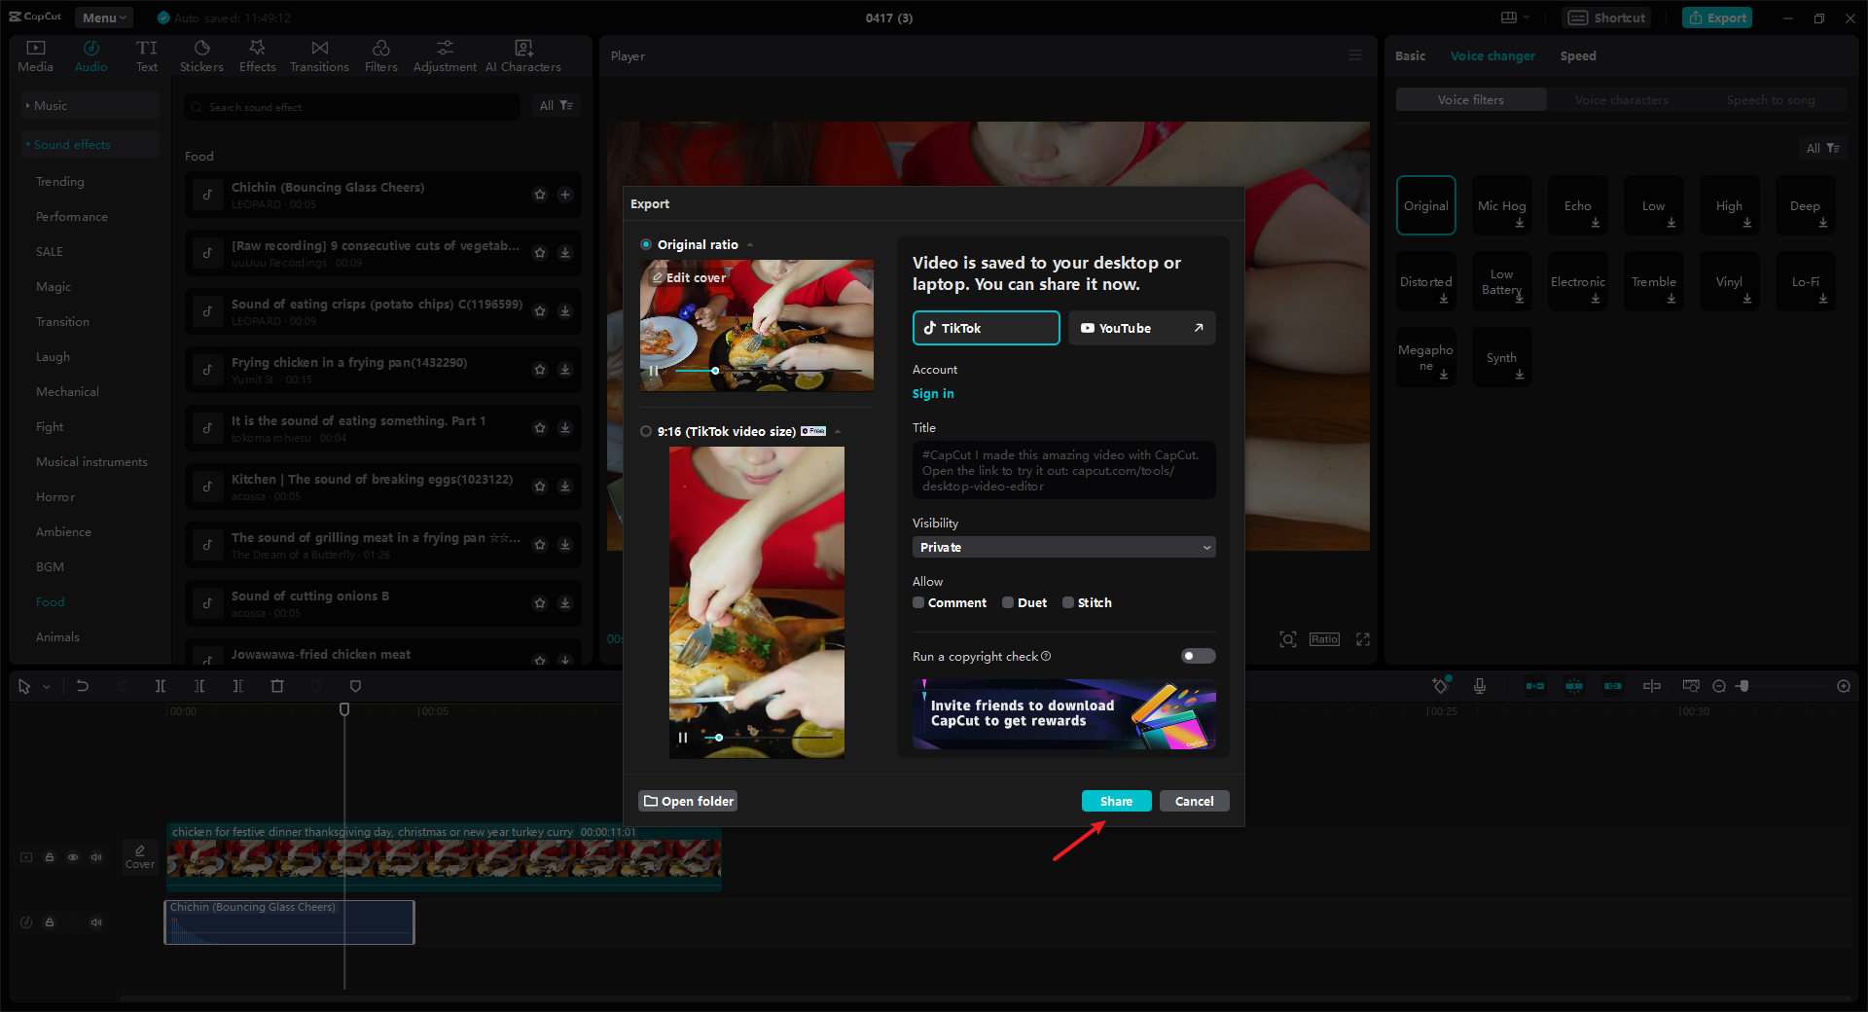
Task: Collapse the Sound effects category
Action: (90, 144)
